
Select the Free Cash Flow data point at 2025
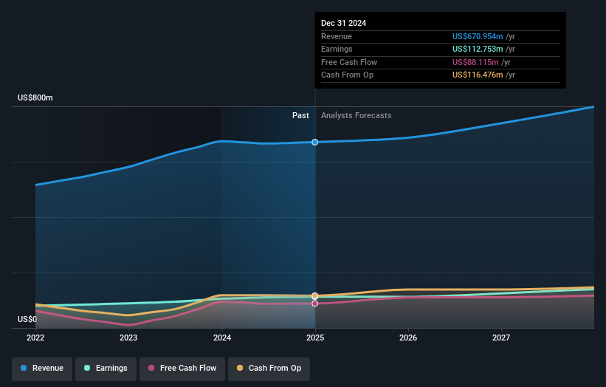(315, 304)
